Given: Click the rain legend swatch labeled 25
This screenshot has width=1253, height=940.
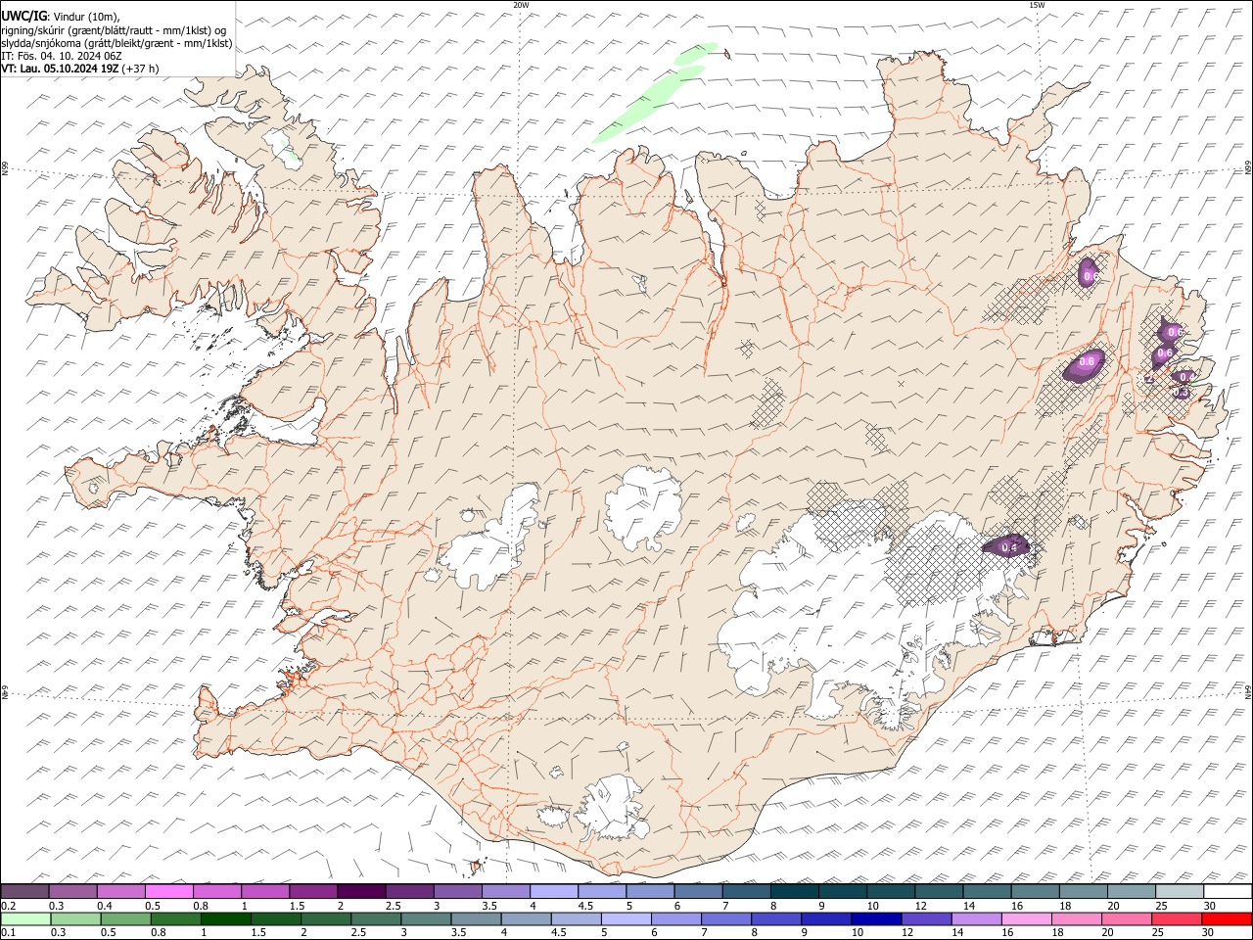Looking at the screenshot, I should point(1175,918).
